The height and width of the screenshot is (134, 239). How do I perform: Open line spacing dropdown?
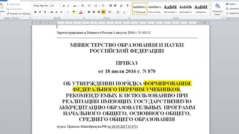pyautogui.click(x=111, y=12)
